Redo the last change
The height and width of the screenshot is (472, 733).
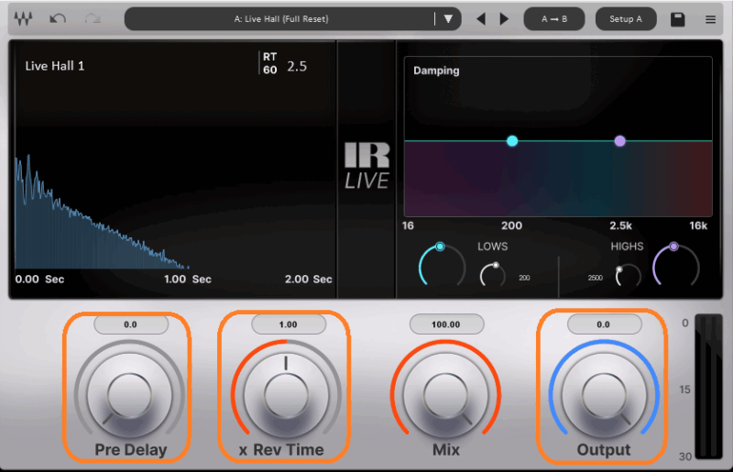93,18
